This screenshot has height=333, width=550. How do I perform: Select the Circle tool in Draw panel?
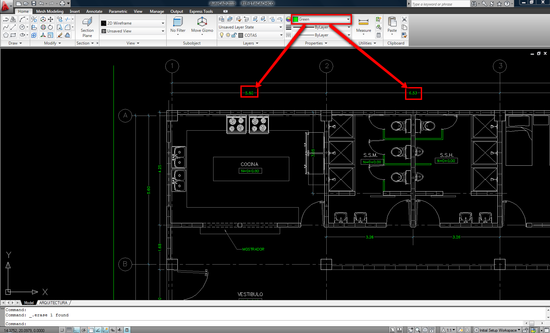(x=22, y=27)
